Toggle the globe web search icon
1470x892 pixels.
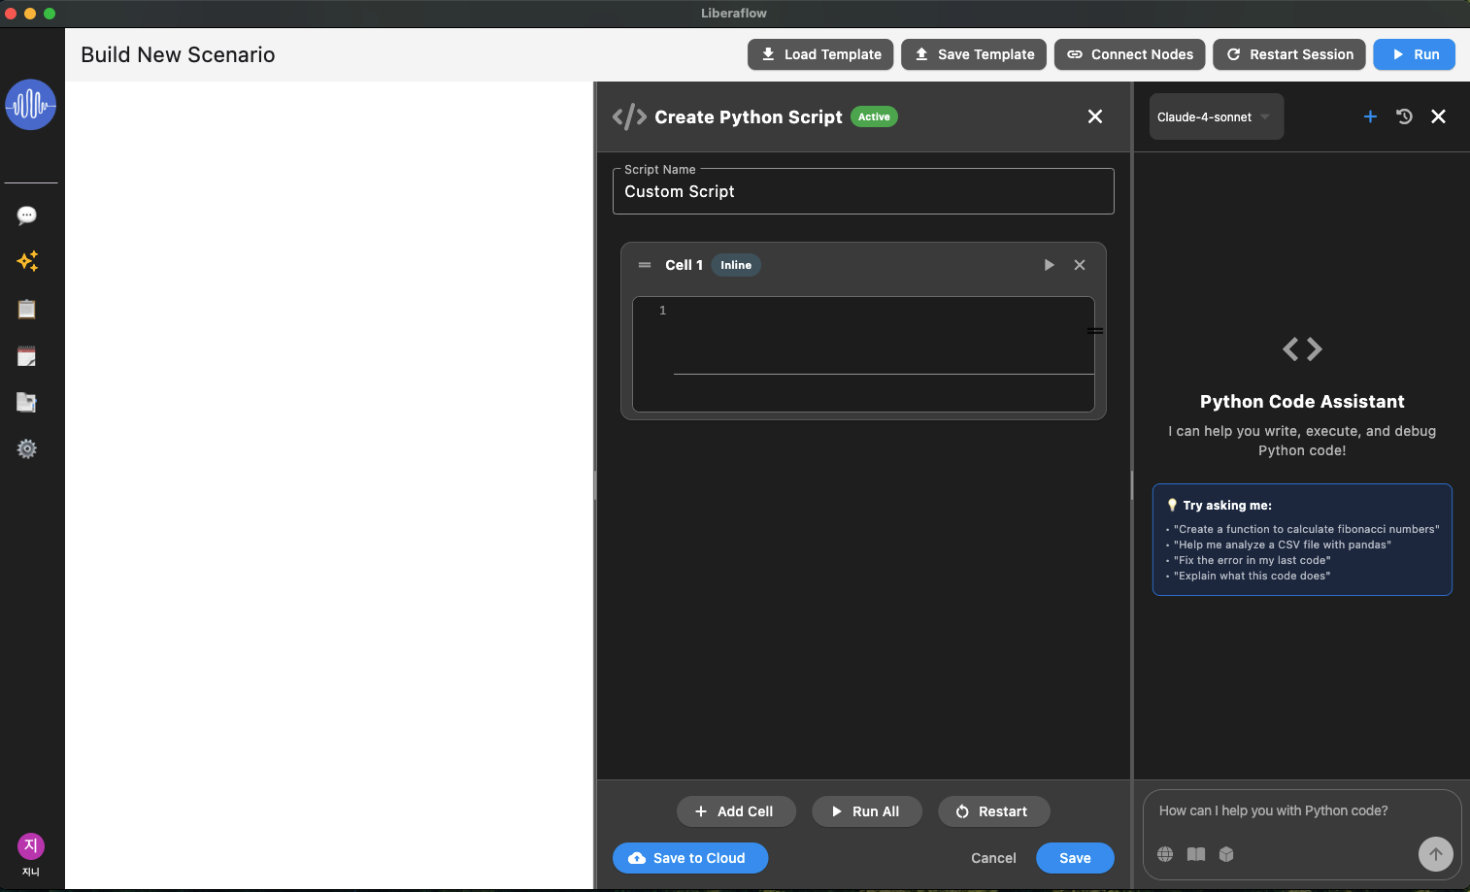1165,854
